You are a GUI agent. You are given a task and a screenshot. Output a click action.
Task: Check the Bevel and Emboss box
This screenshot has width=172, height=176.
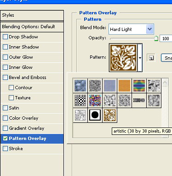point(5,78)
